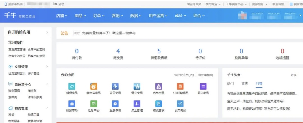Screen dimensions: 303x123
Task: Open the 任务中心 green icon
Action: pos(93,104)
